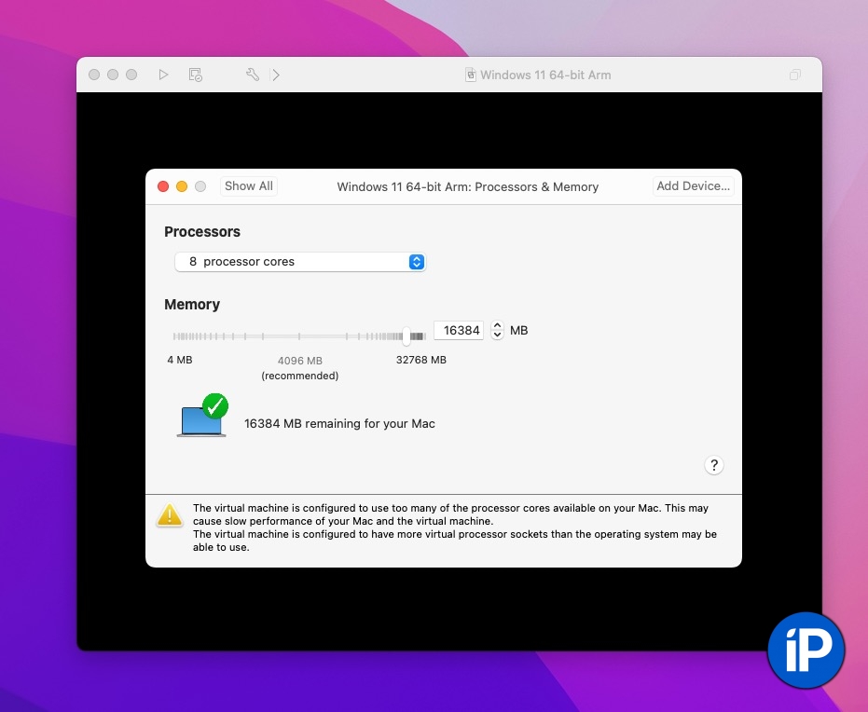
Task: Click Show All button
Action: (x=249, y=186)
